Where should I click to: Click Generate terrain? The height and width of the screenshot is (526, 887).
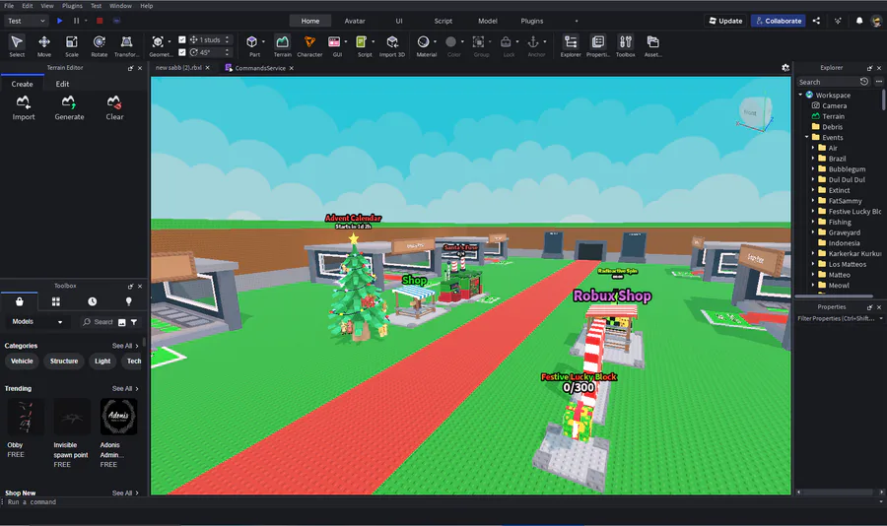[69, 108]
